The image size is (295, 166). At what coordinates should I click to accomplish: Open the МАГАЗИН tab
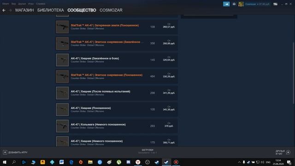tap(24, 10)
